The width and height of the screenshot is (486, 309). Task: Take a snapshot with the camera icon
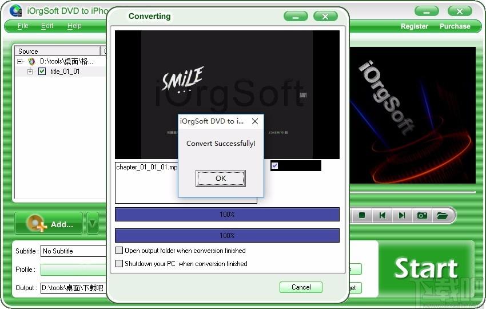coord(422,215)
